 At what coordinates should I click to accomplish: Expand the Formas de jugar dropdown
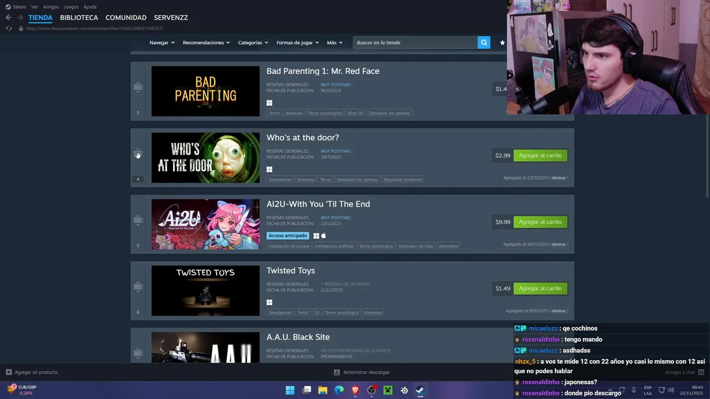pyautogui.click(x=298, y=43)
